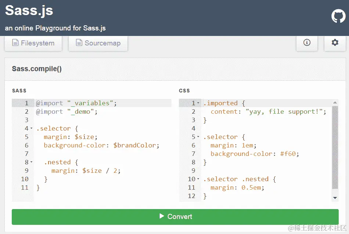Viewport: 349px width, 234px height.
Task: Open the settings gear button
Action: point(335,43)
